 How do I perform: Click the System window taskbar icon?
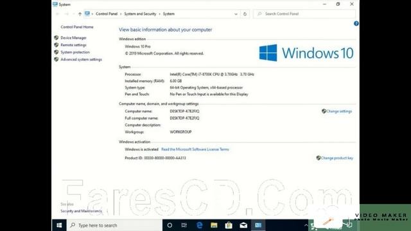point(258,225)
